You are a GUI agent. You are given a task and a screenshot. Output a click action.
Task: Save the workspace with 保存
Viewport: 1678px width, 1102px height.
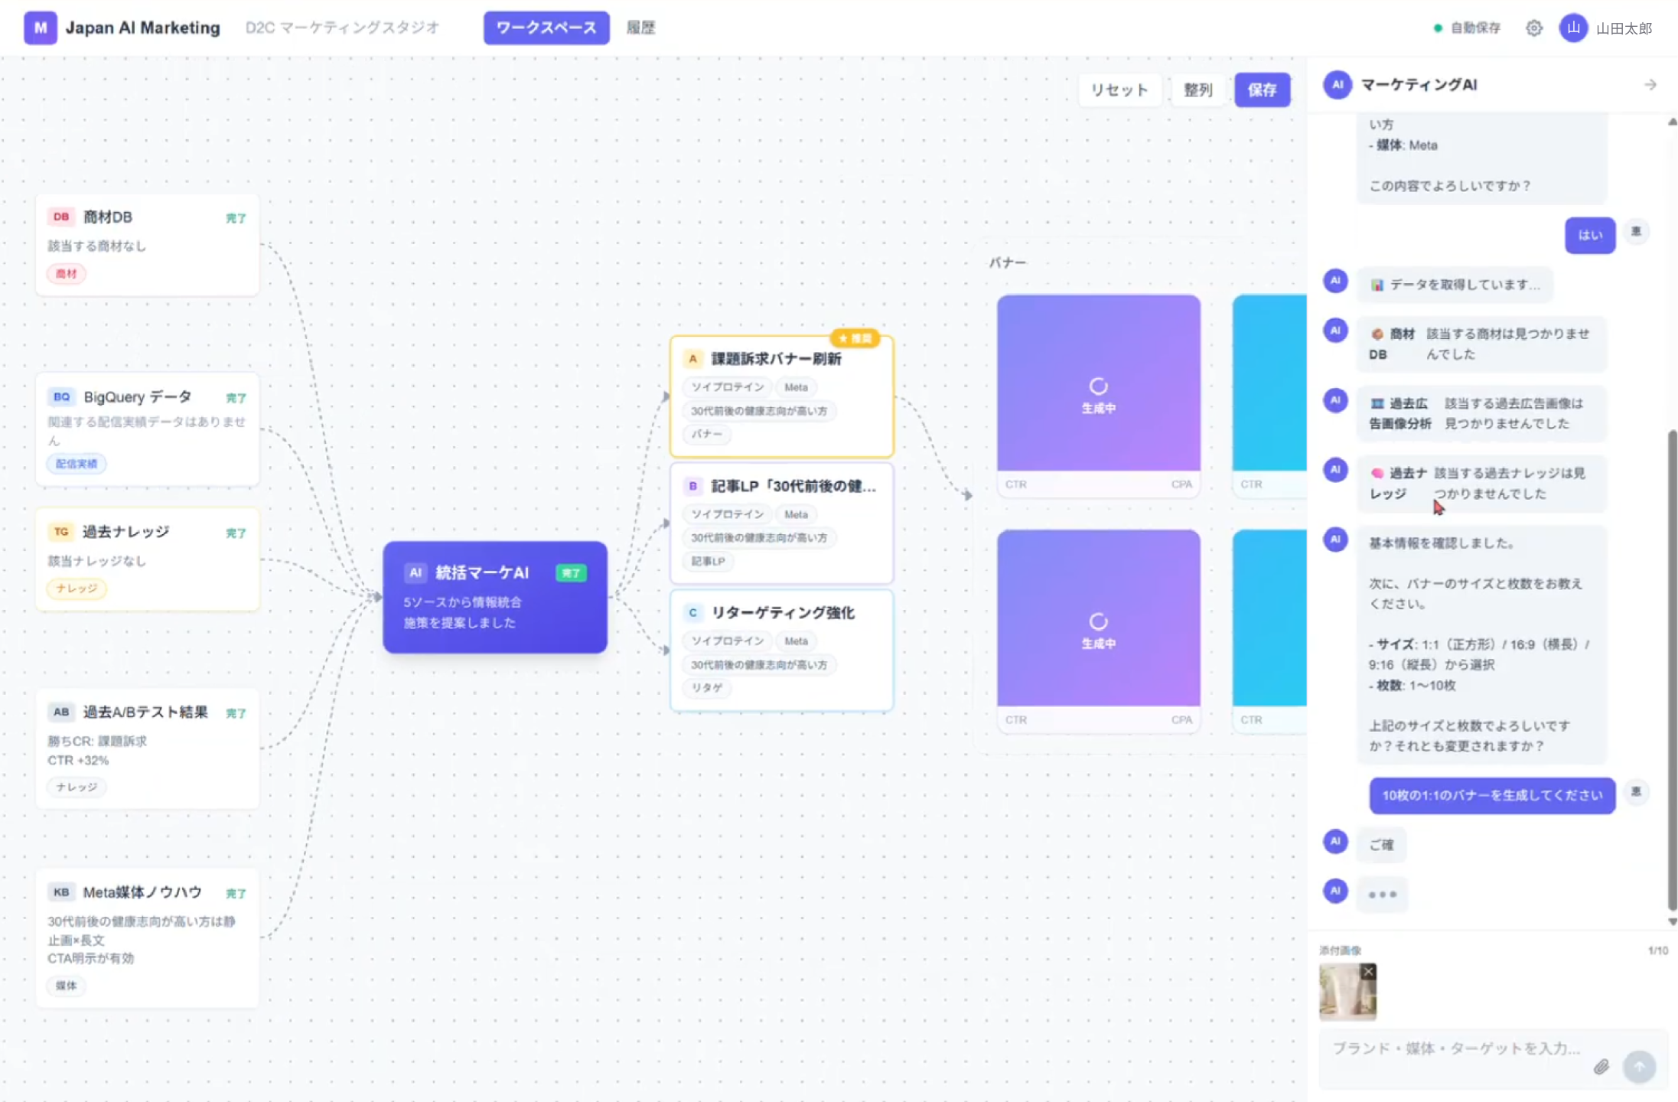[1262, 90]
